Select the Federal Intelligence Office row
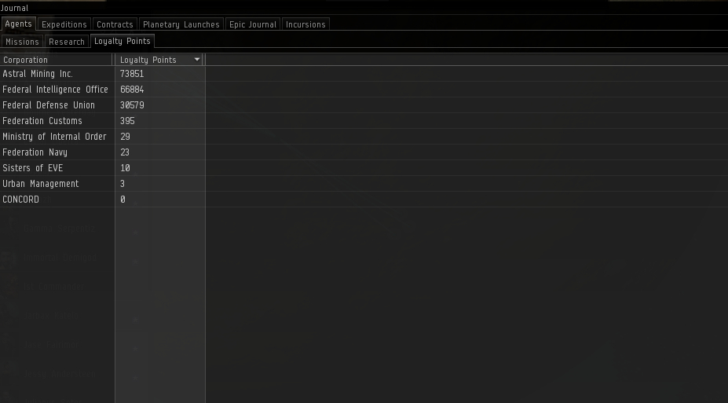The height and width of the screenshot is (403, 728). [364, 90]
